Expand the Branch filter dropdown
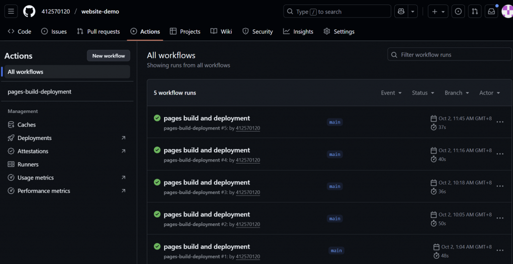This screenshot has height=264, width=513. pyautogui.click(x=457, y=93)
